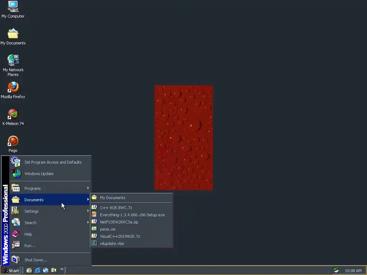
Task: Launch the Mozilla Firefox desktop shortcut
Action: coord(13,90)
